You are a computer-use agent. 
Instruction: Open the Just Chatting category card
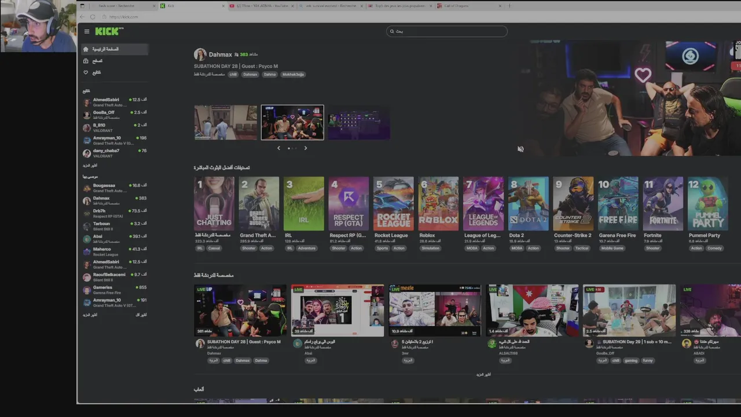pyautogui.click(x=214, y=204)
